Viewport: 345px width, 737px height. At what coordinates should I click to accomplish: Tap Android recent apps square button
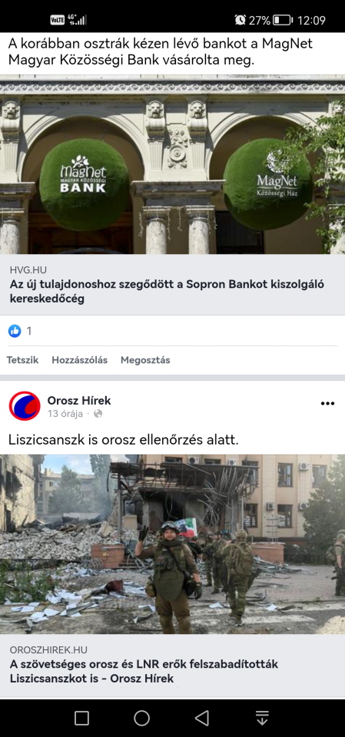click(81, 718)
